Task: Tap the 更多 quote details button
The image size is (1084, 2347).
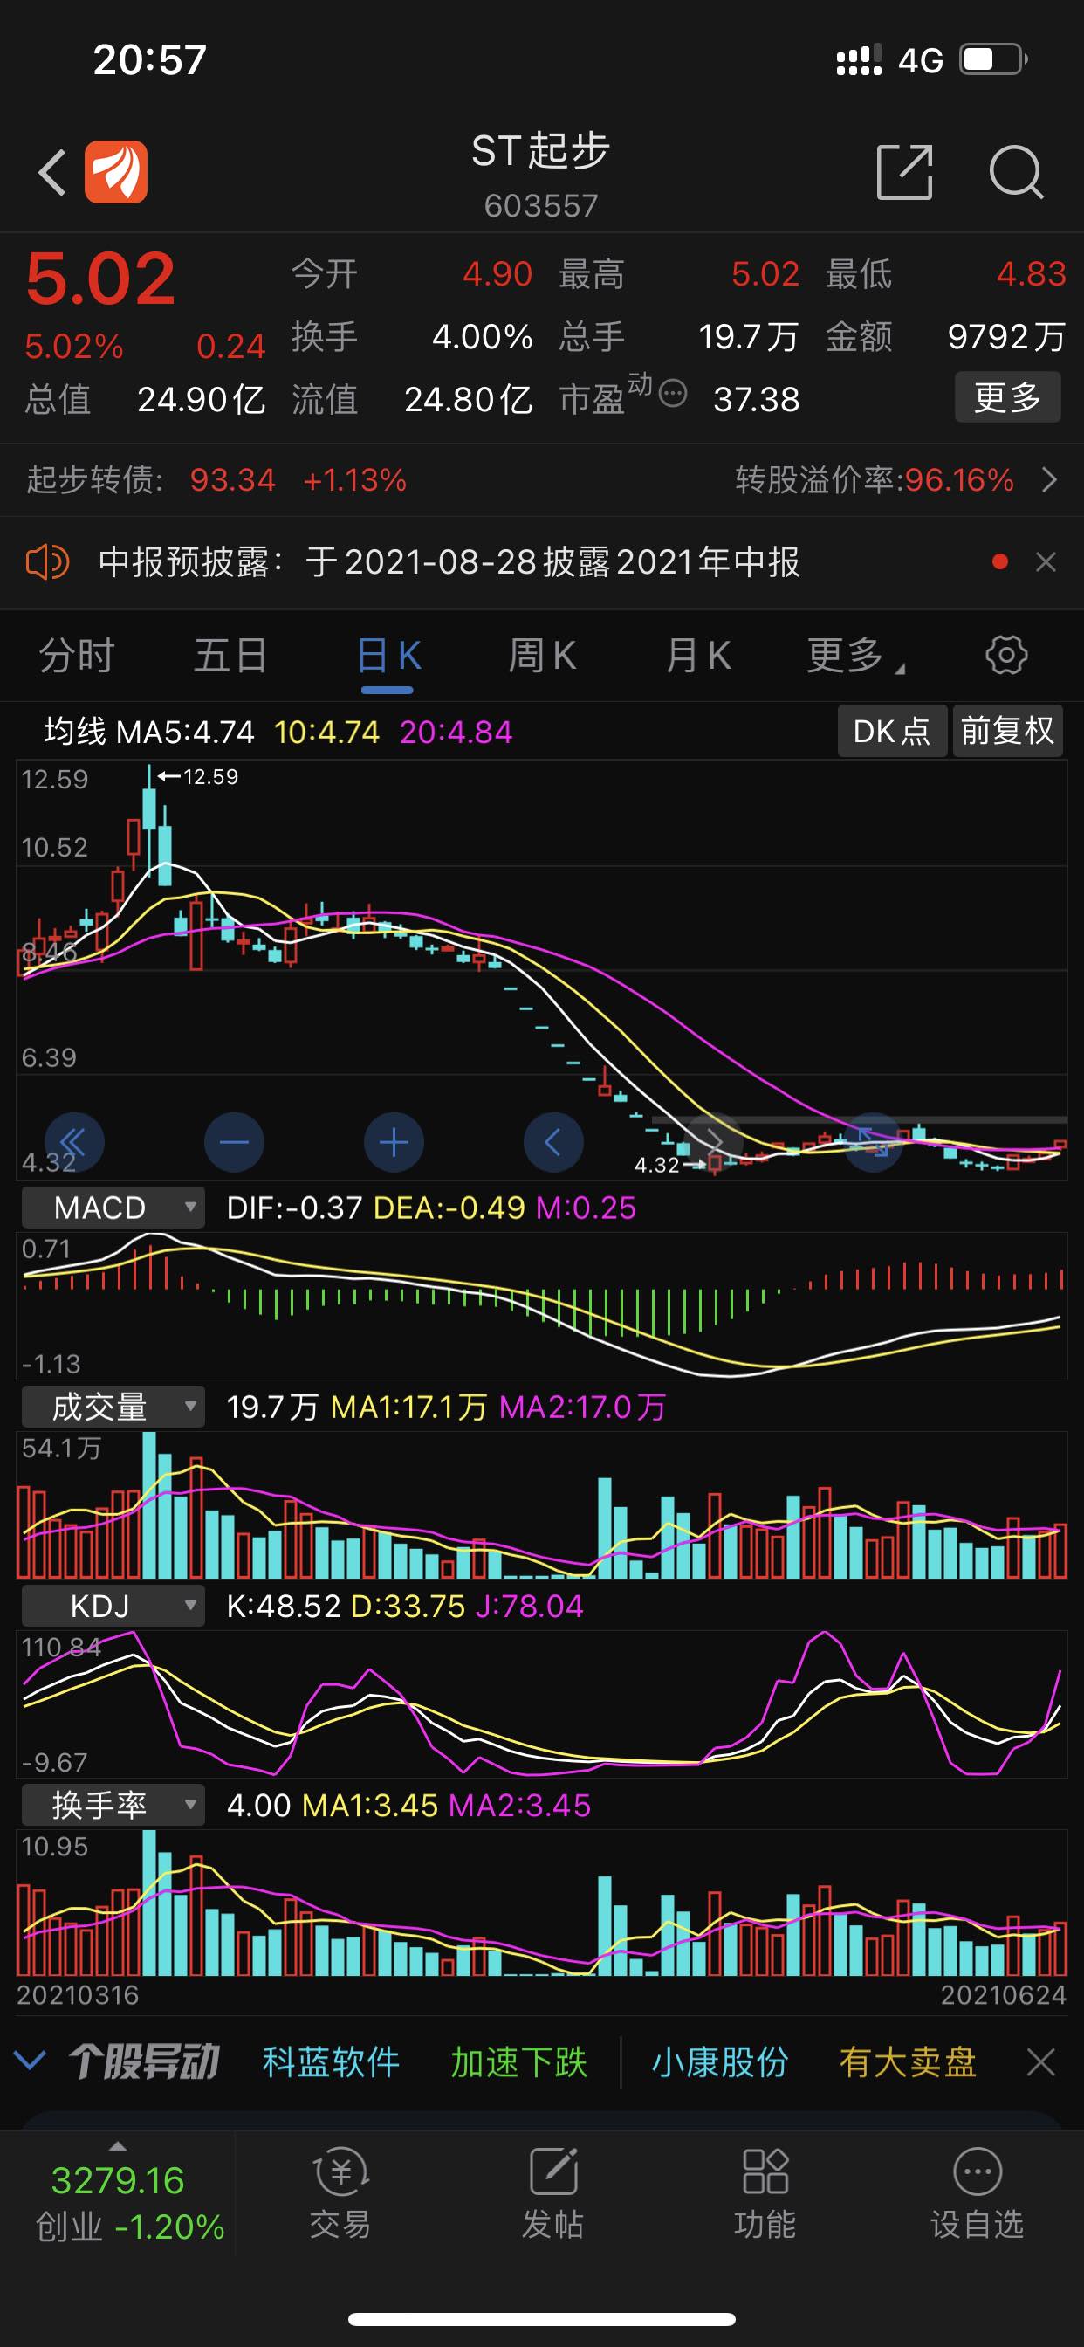Action: click(1007, 397)
